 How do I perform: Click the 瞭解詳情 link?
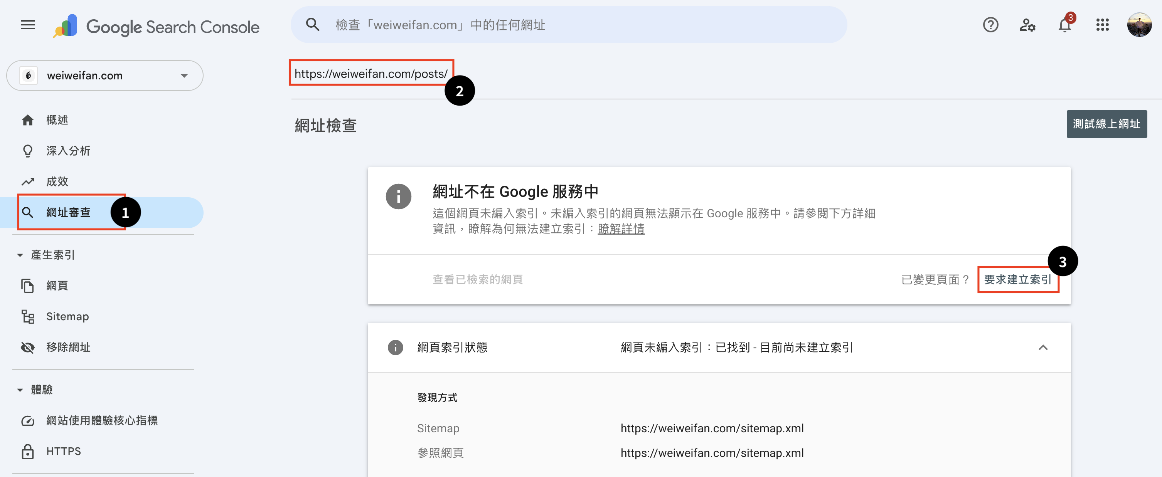[621, 229]
